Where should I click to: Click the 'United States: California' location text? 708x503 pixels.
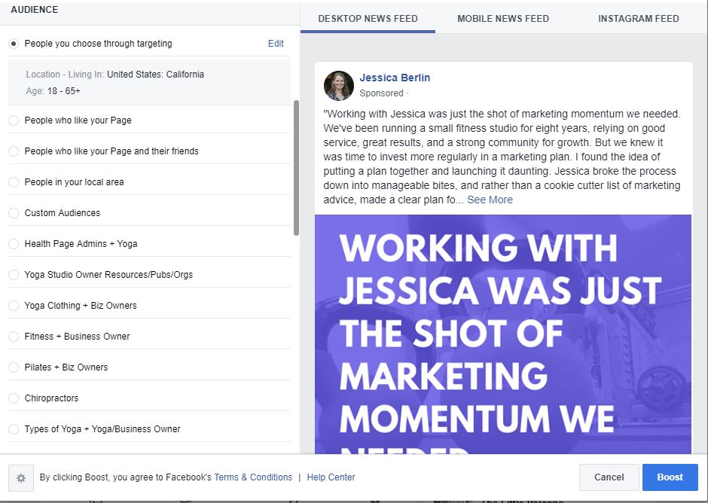click(155, 75)
